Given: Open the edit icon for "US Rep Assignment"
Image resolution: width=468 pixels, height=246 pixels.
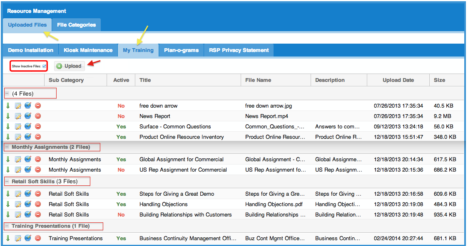Looking at the screenshot, I should pyautogui.click(x=18, y=170).
